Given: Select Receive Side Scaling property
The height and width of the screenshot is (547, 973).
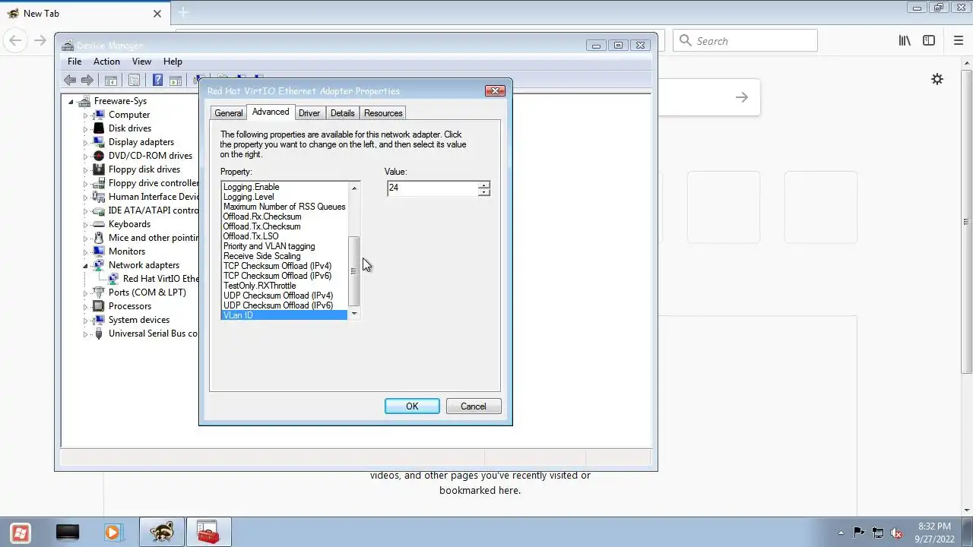Looking at the screenshot, I should pyautogui.click(x=261, y=256).
